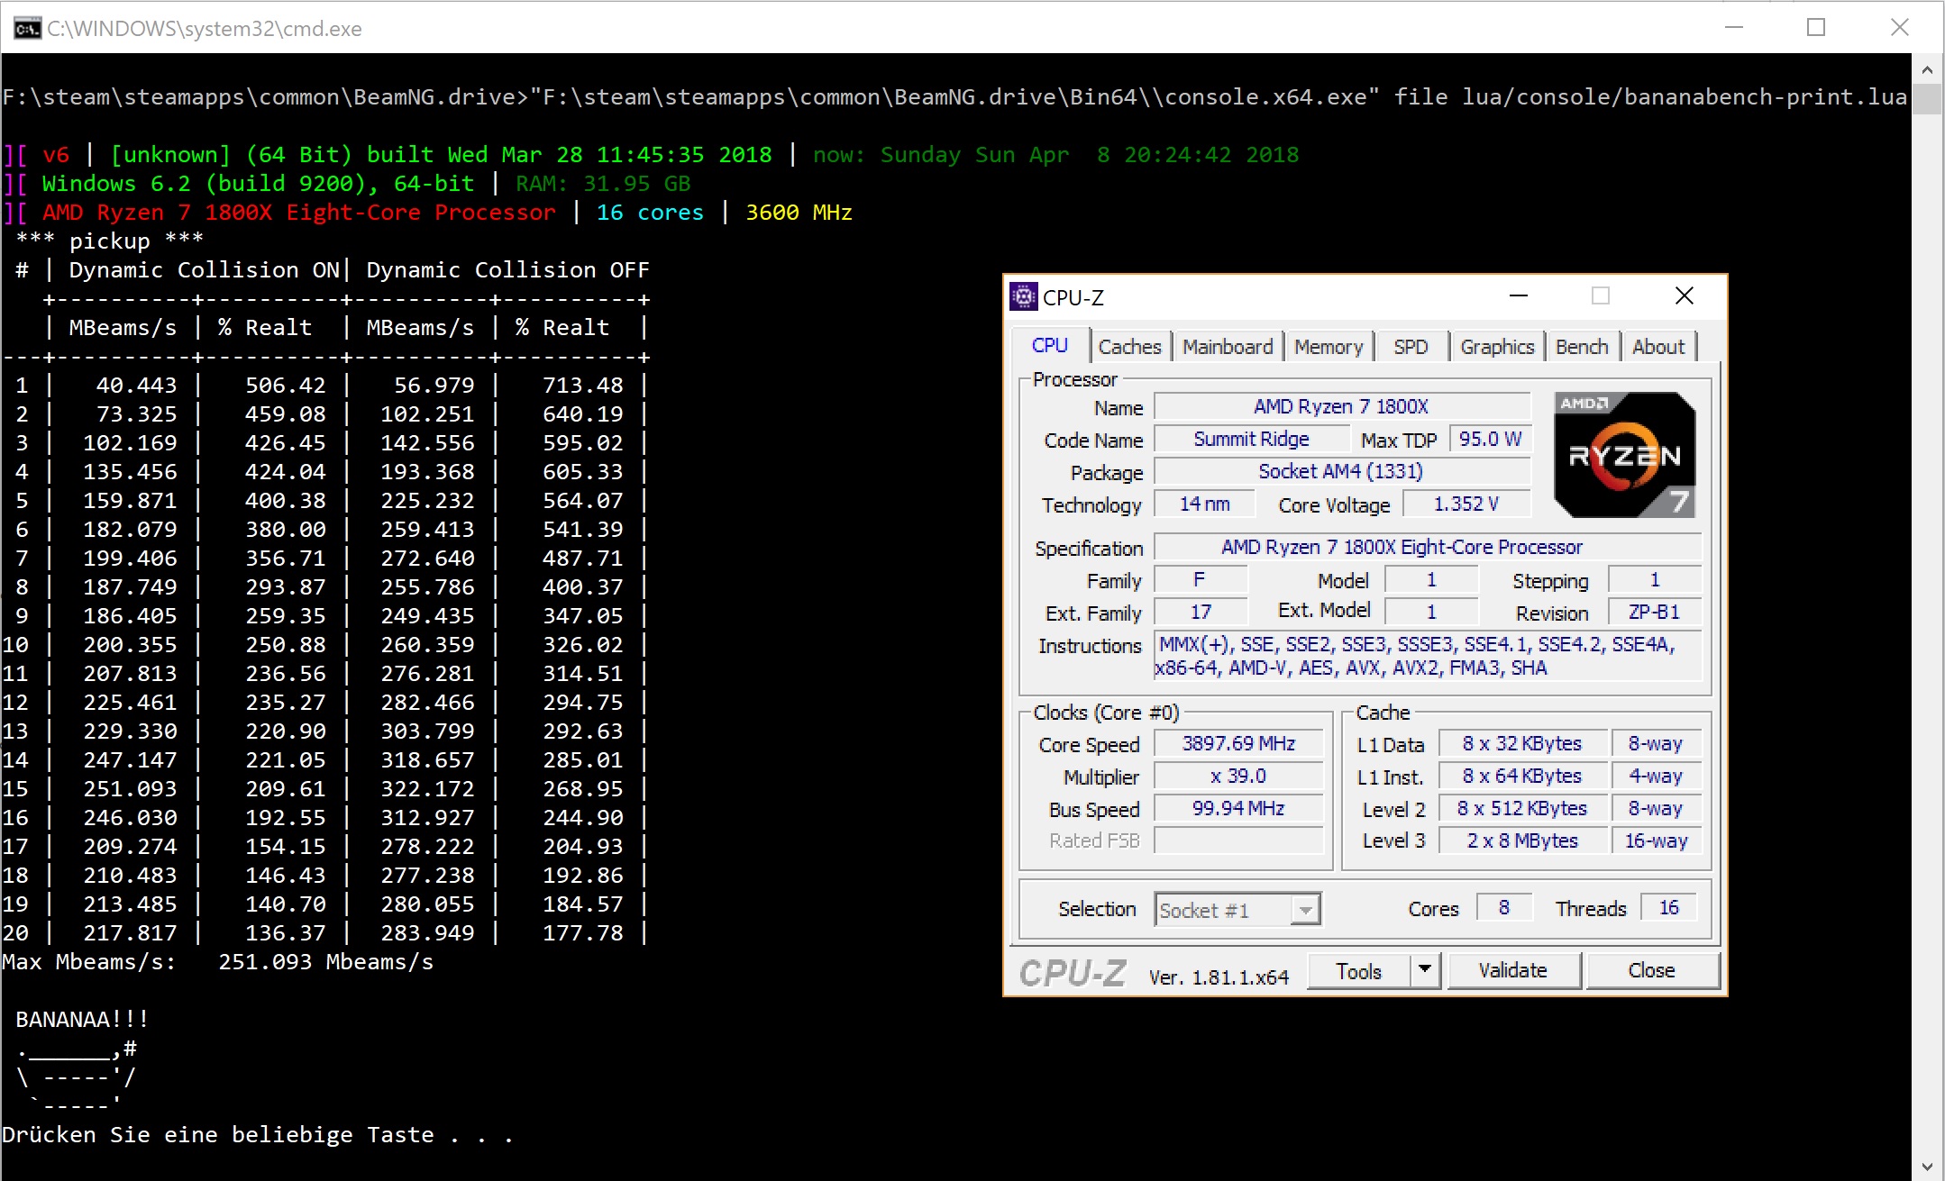Click the Bus Speed '99.94 MHz' value
1945x1181 pixels.
[1238, 809]
